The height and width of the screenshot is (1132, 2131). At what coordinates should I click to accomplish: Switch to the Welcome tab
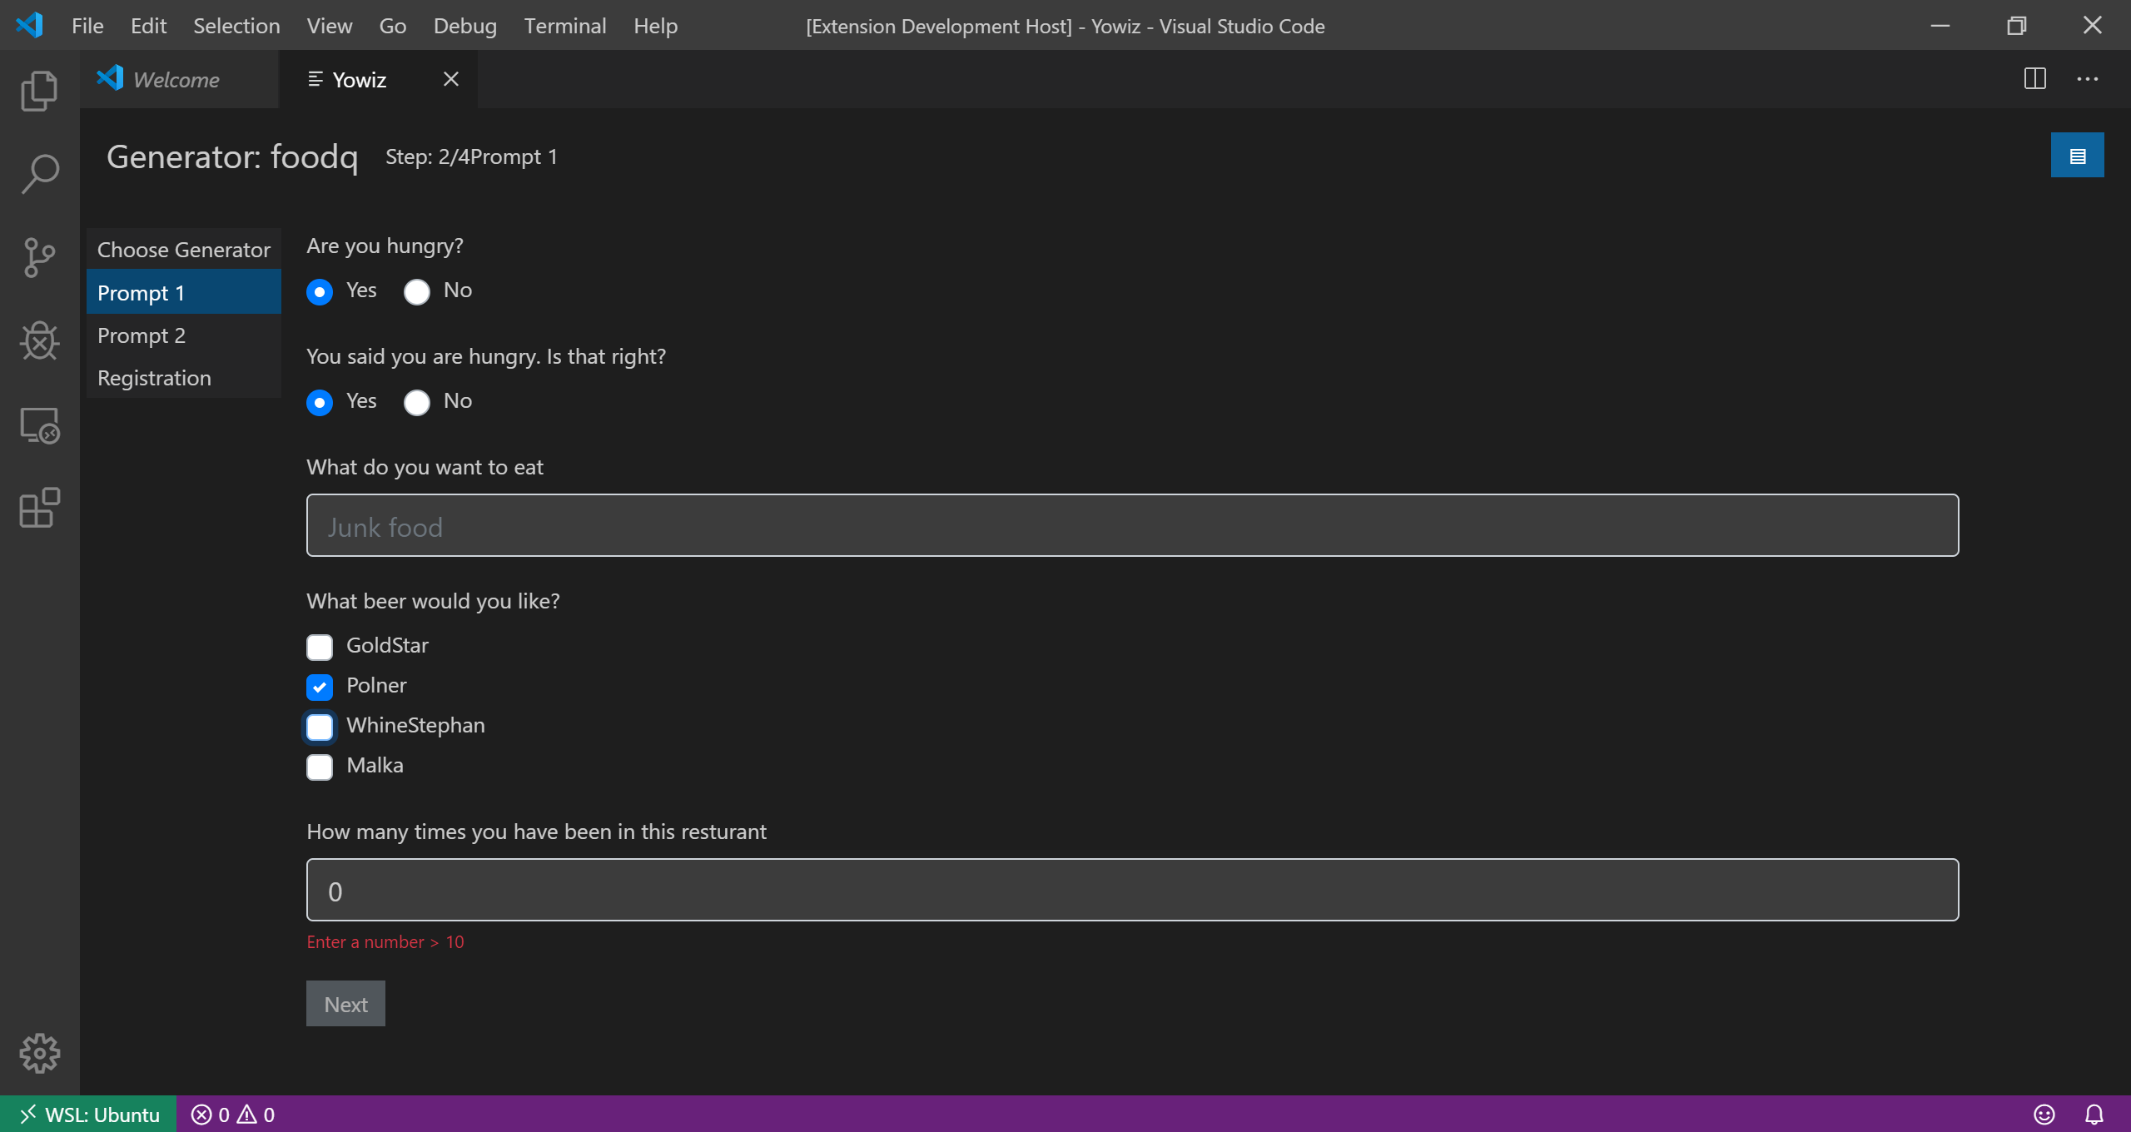tap(176, 80)
